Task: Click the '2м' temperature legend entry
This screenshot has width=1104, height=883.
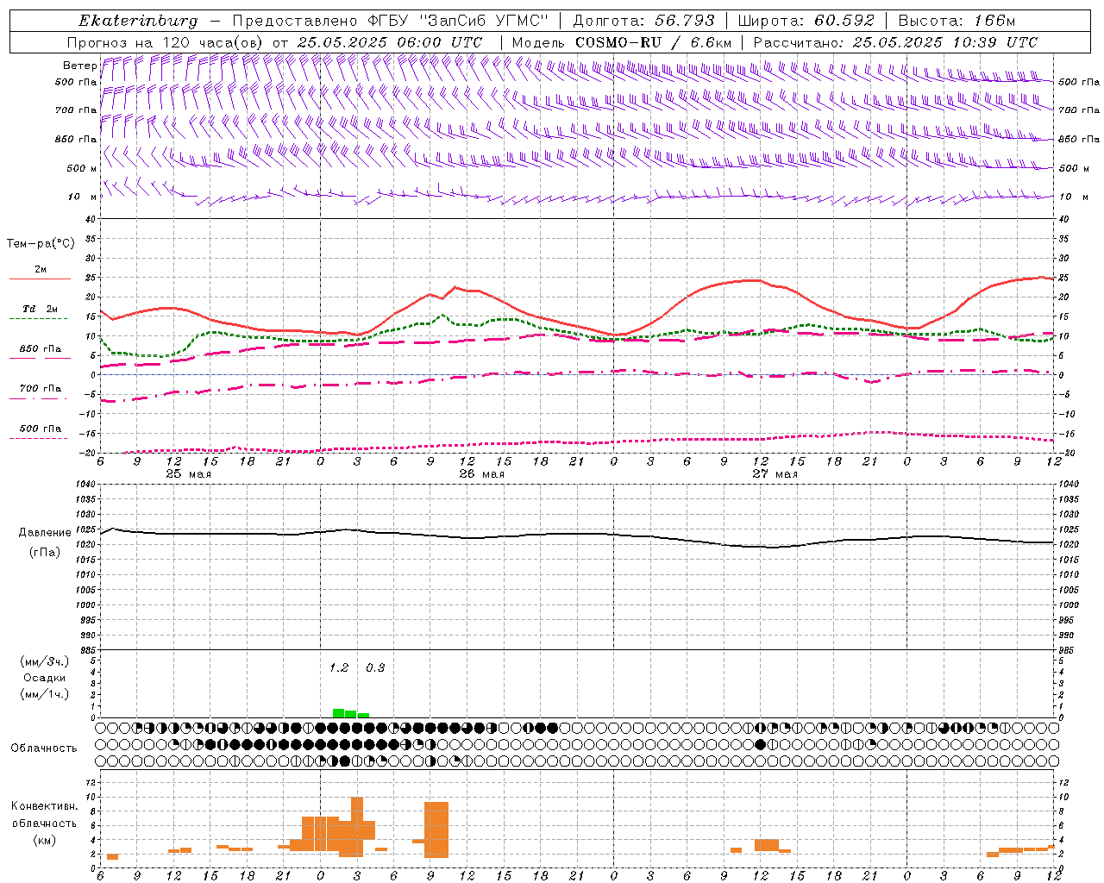Action: (41, 270)
